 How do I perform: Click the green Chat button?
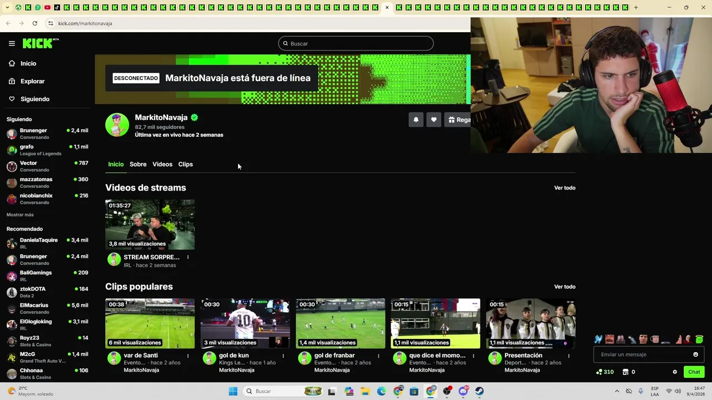tap(694, 372)
